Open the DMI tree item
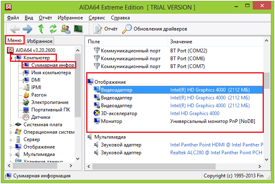The width and height of the screenshot is (275, 184). click(36, 80)
